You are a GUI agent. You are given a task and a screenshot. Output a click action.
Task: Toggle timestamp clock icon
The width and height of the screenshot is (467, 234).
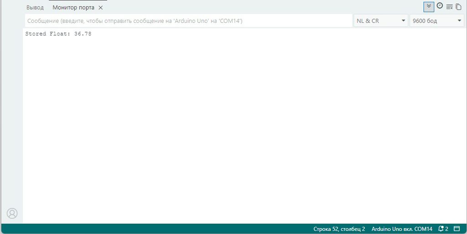(440, 6)
